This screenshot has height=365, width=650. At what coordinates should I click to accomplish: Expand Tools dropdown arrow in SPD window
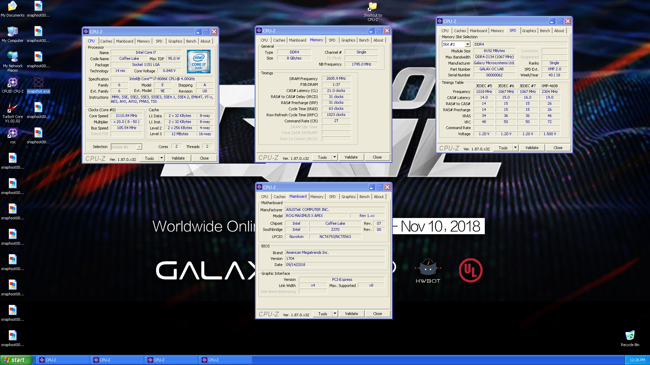[515, 148]
